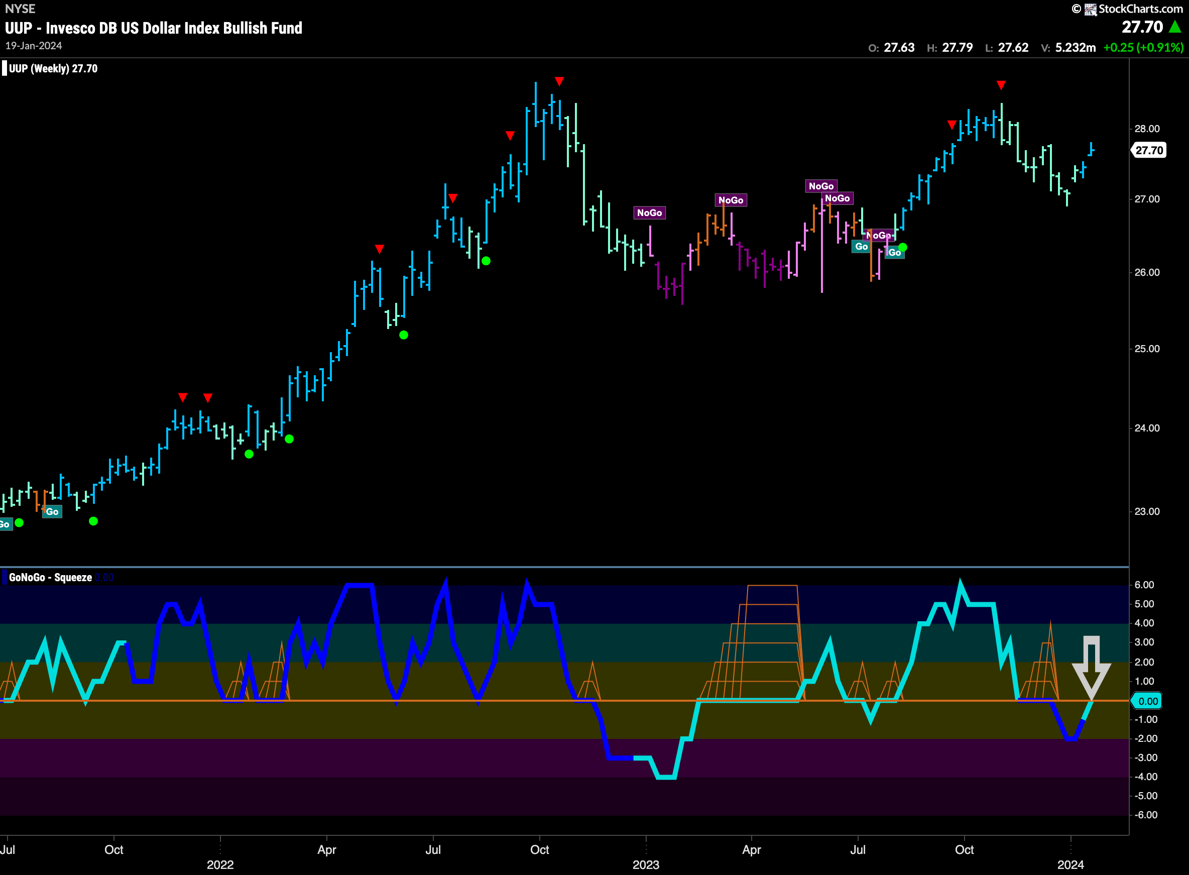
Task: Click the green up arrow beside 27.70
Action: coord(1175,27)
